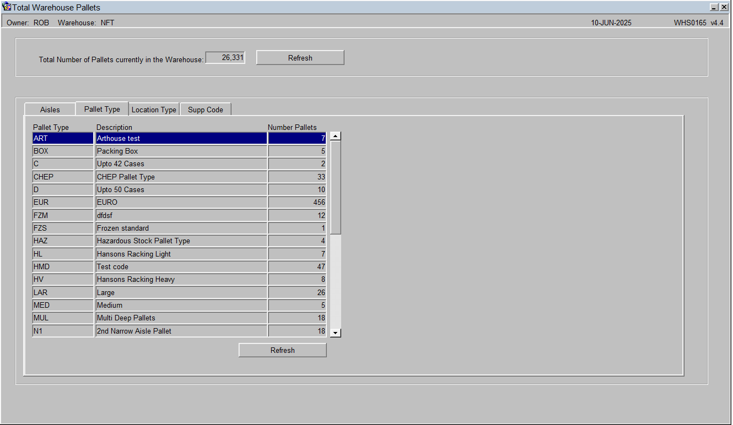Click the FZS pallet count 1
733x425 pixels.
(x=297, y=228)
